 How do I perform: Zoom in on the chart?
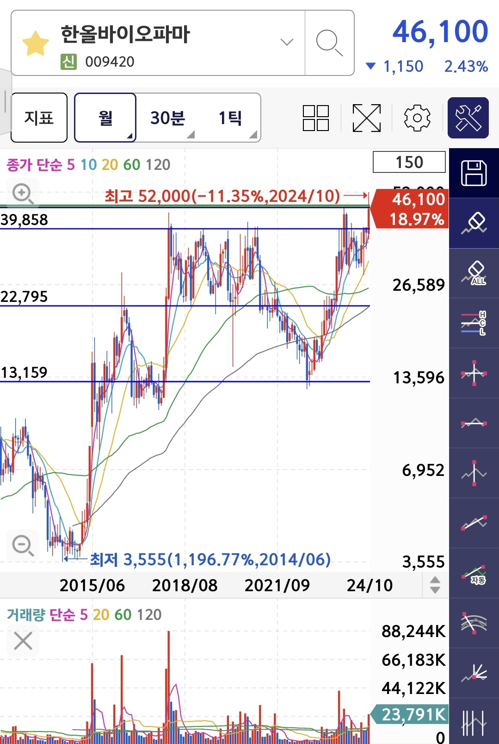[23, 193]
